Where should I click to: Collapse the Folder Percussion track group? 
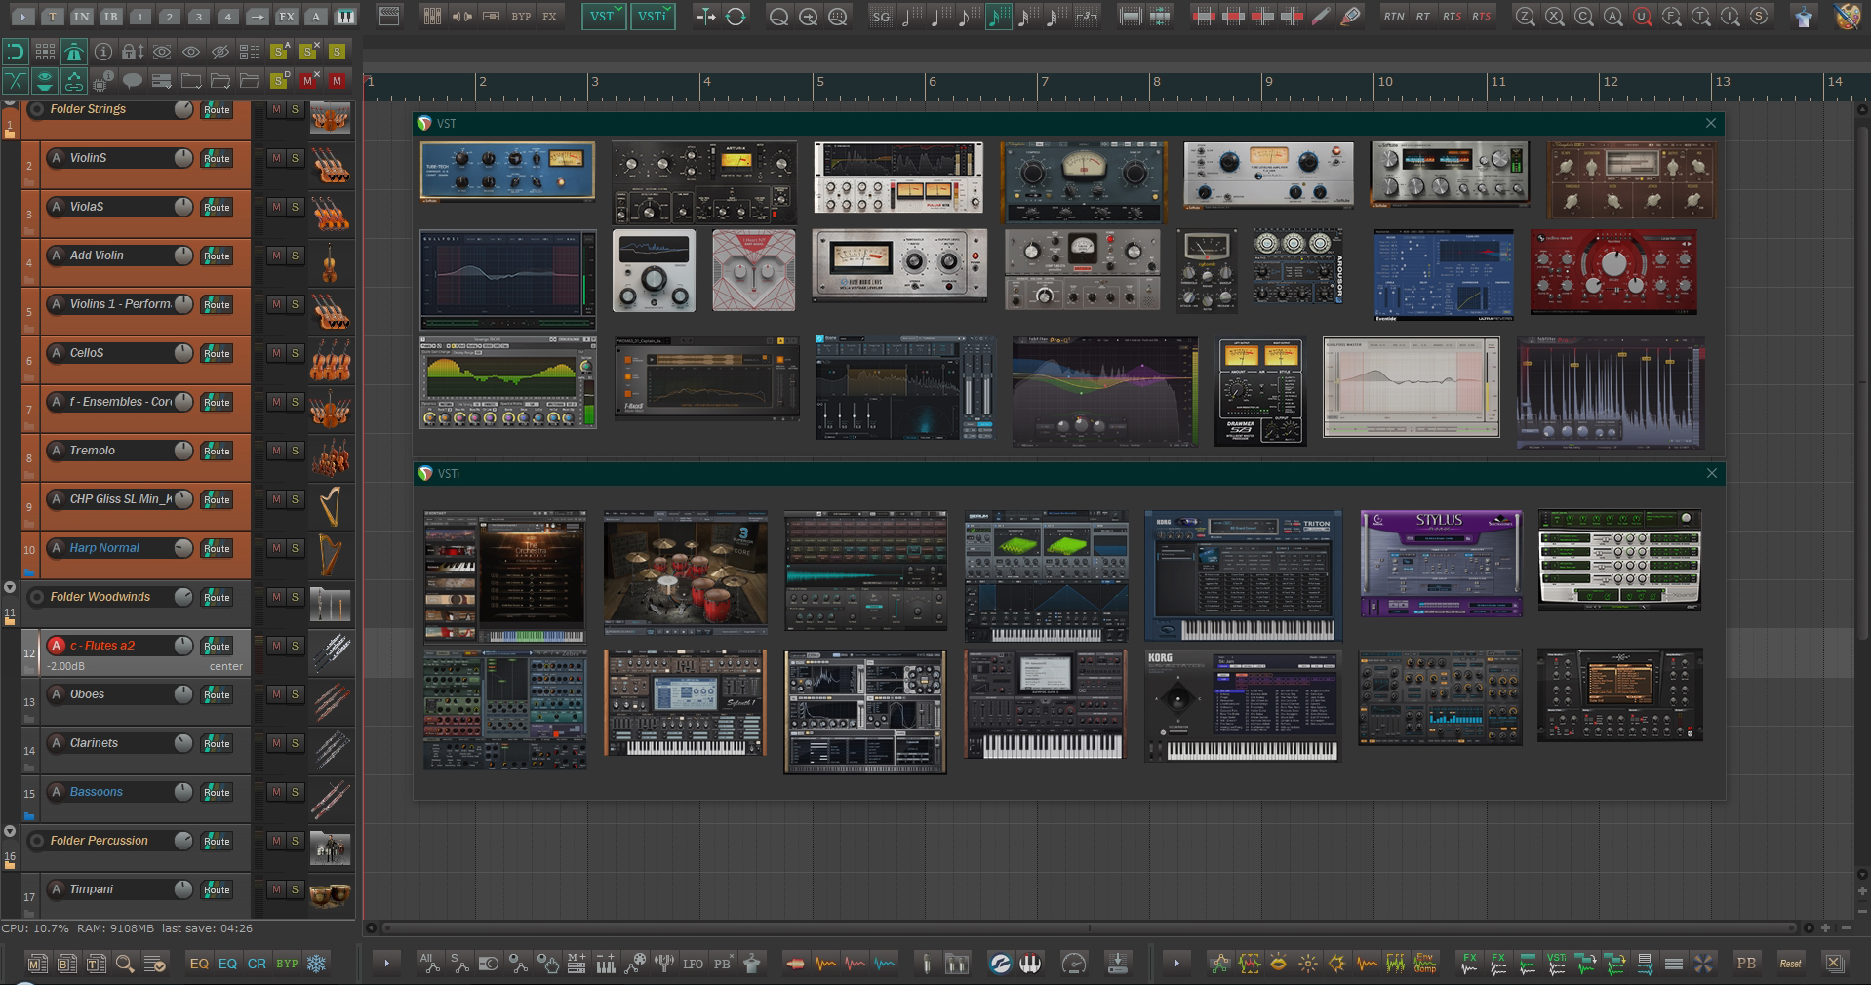pos(10,832)
